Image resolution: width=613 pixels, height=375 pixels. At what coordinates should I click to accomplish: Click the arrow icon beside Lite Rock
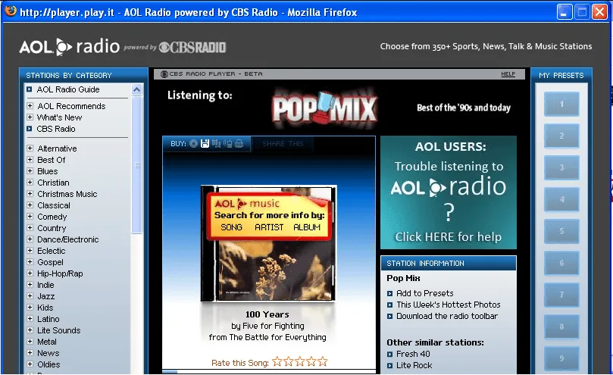coord(389,366)
